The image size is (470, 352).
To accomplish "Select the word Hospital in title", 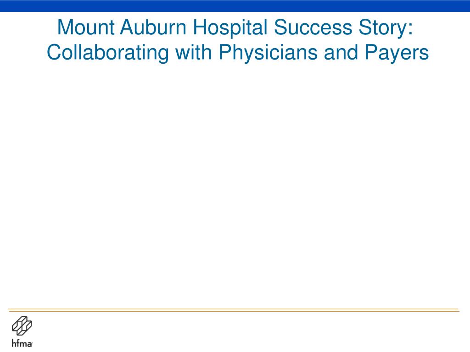I will tap(230, 28).
